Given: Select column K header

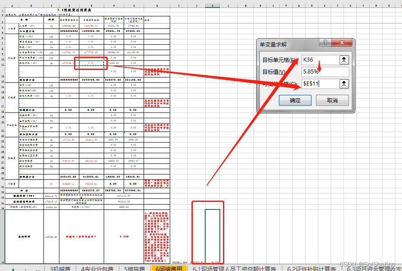Looking at the screenshot, I should [x=212, y=6].
